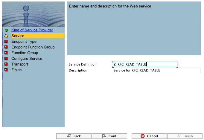
Task: Click the red square icon beside Finish step
Action: pos(6,70)
